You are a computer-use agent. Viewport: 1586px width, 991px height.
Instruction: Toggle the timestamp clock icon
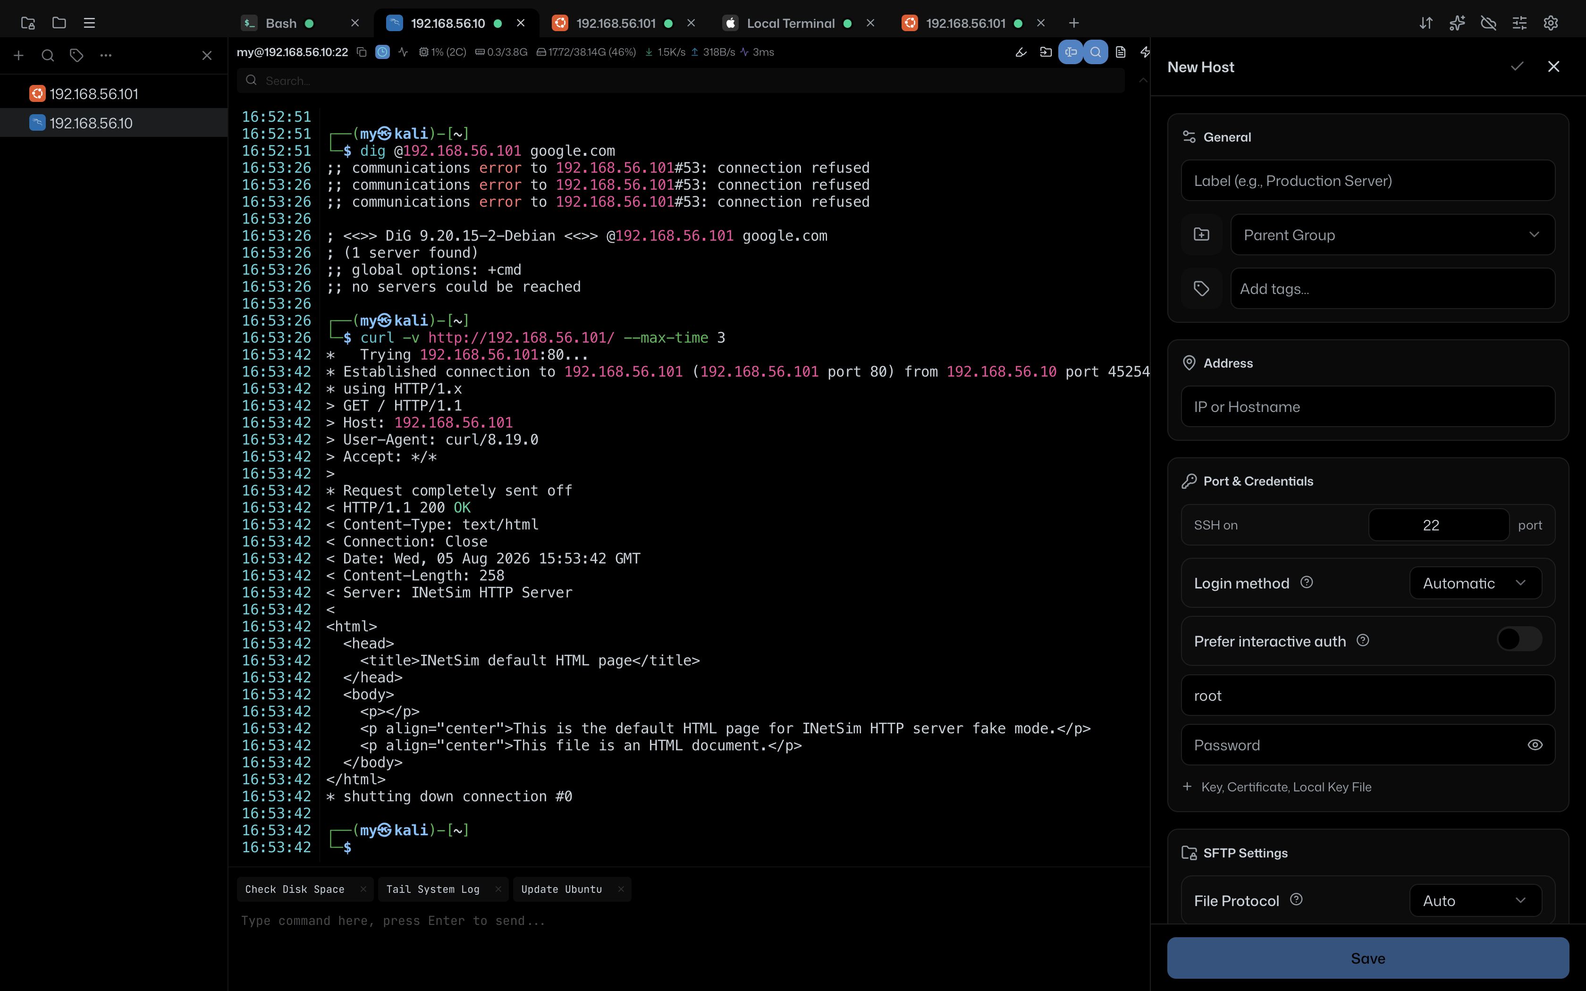click(383, 52)
